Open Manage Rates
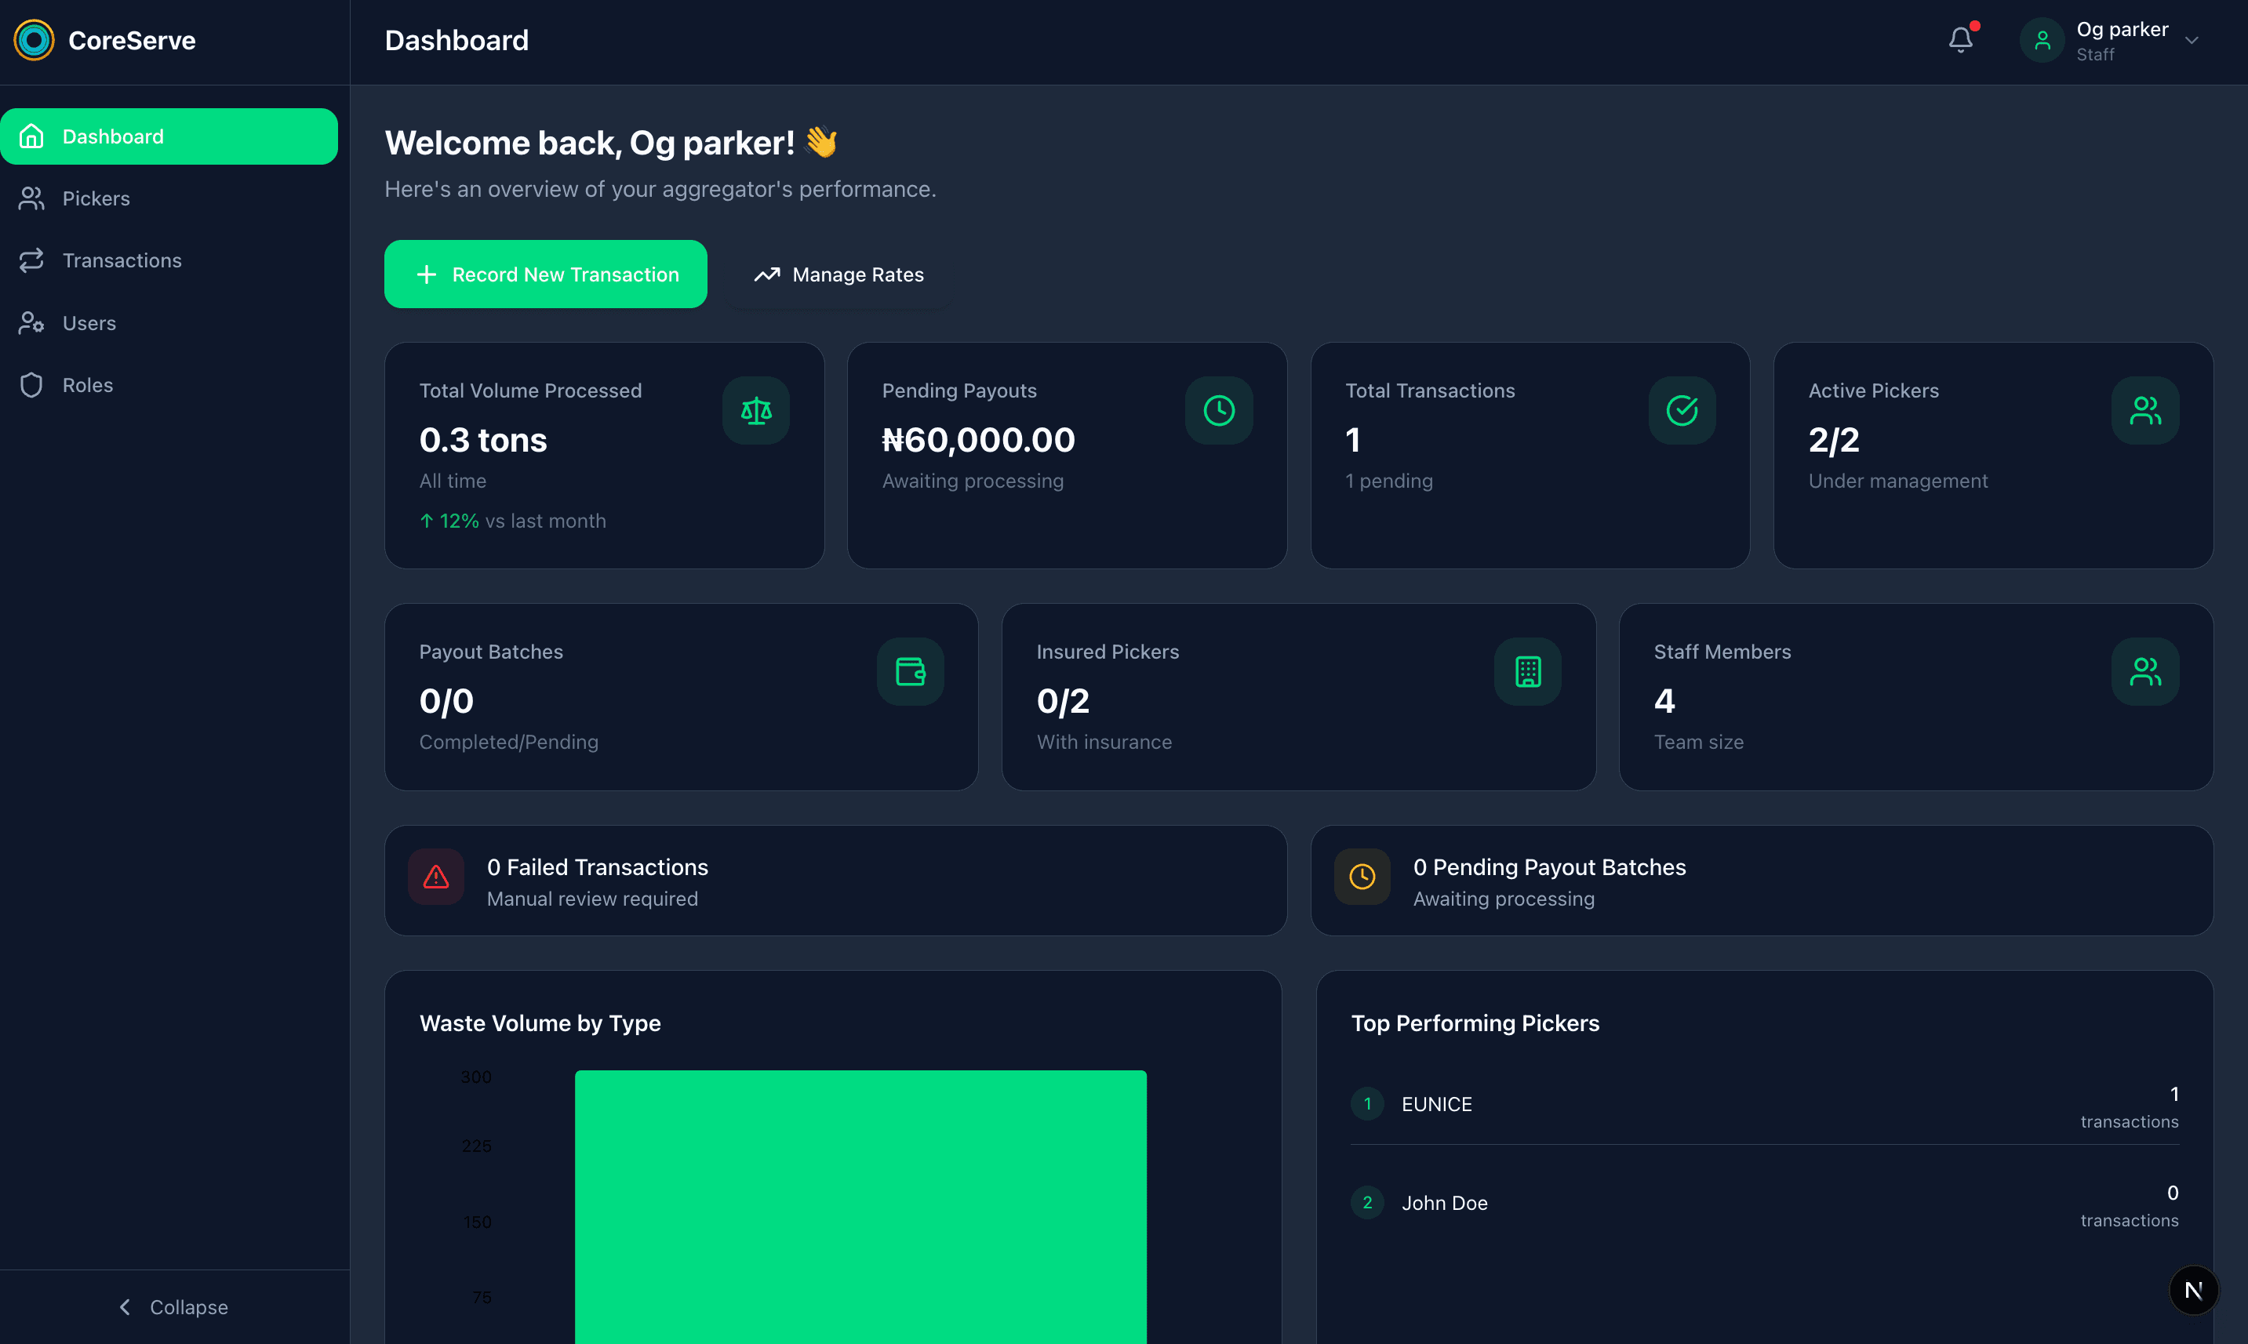 click(838, 274)
